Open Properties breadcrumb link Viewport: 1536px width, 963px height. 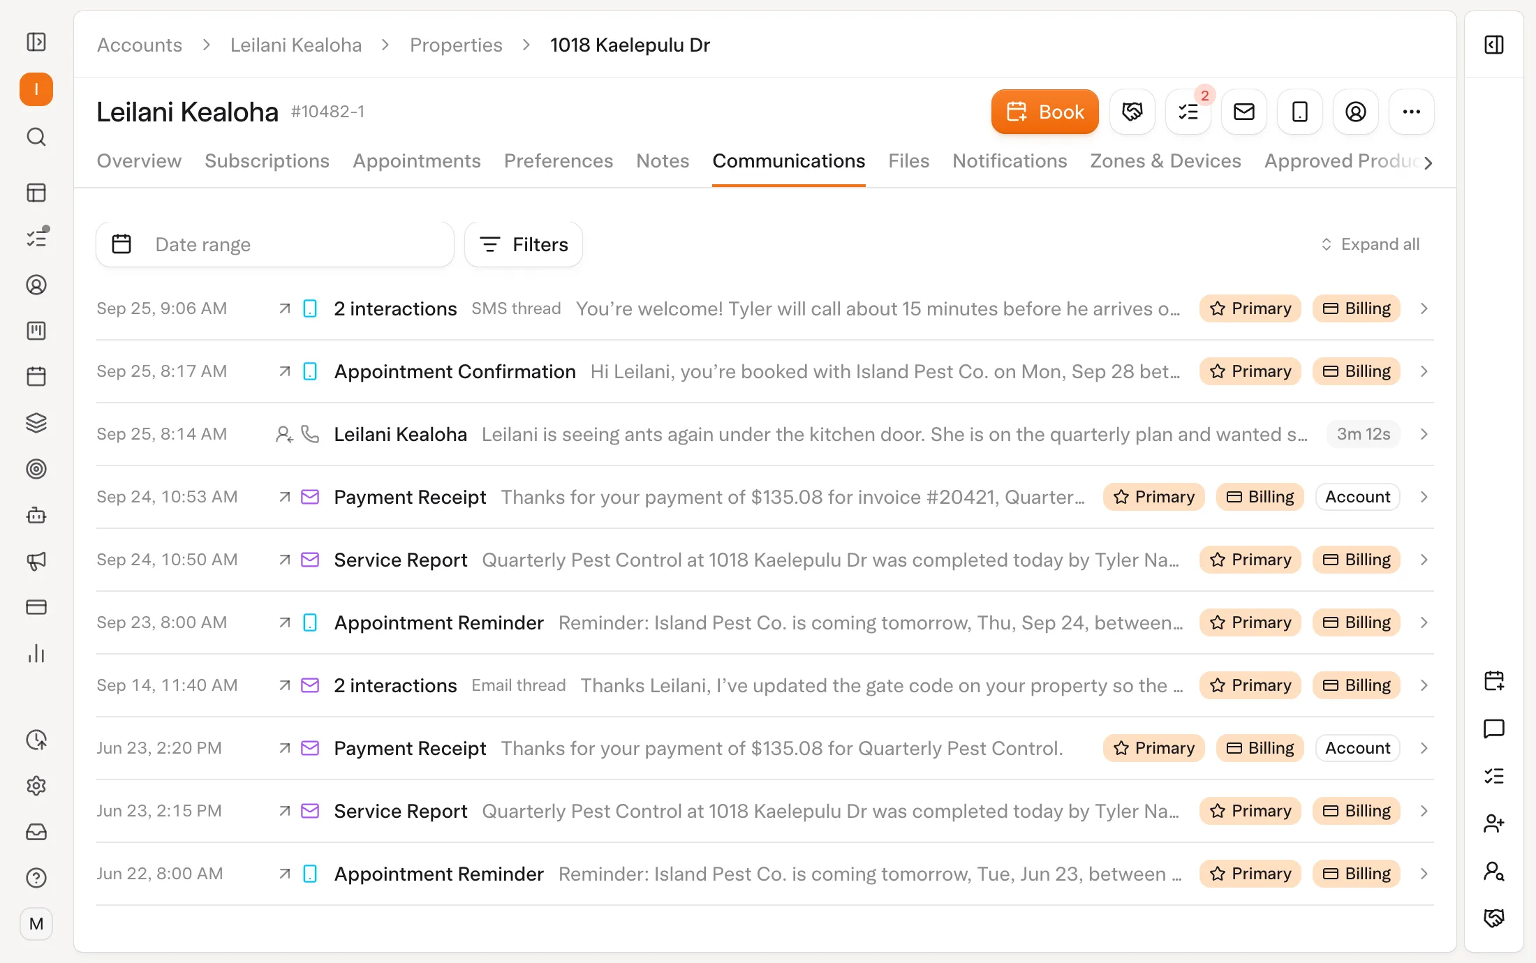tap(456, 45)
